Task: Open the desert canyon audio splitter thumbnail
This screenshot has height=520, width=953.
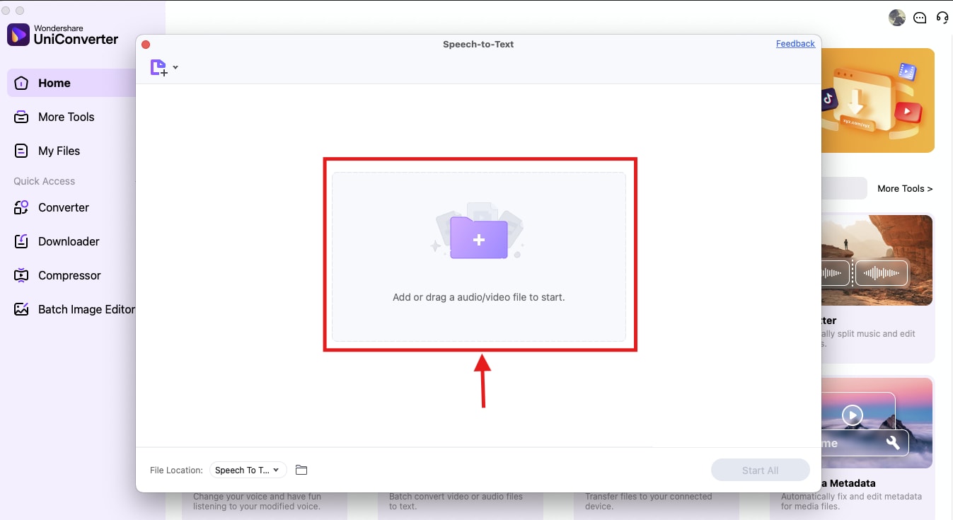Action: (x=877, y=260)
